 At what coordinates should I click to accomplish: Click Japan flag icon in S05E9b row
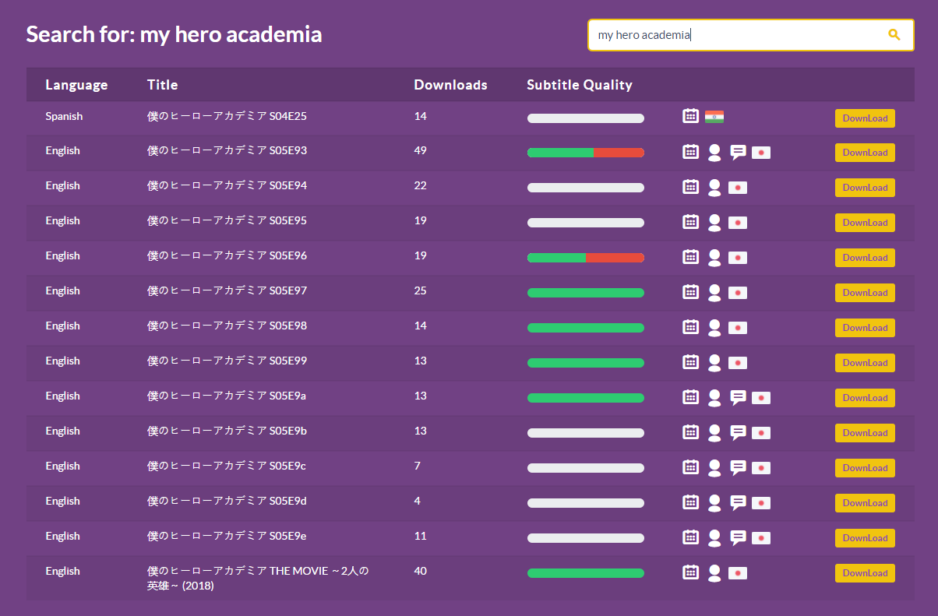click(x=761, y=433)
